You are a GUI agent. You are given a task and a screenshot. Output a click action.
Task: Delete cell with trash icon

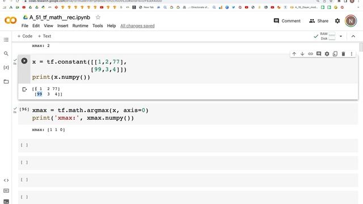pos(343,54)
